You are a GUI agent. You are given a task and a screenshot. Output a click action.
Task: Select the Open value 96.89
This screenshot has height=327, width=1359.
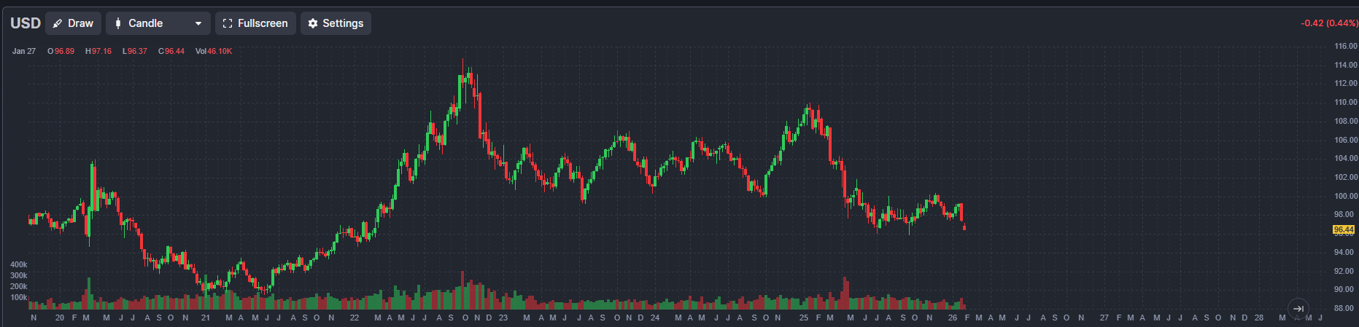click(64, 51)
